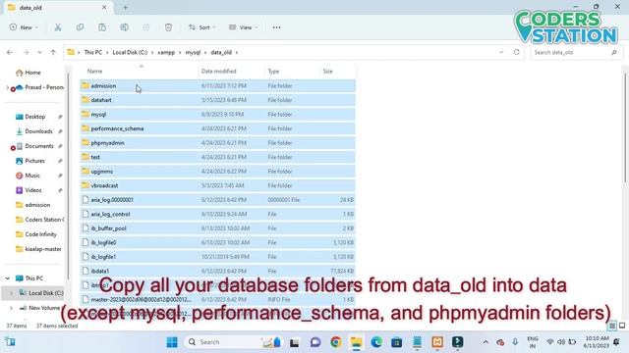This screenshot has height=353, width=629.
Task: Select the datahart folder
Action: pyautogui.click(x=217, y=100)
